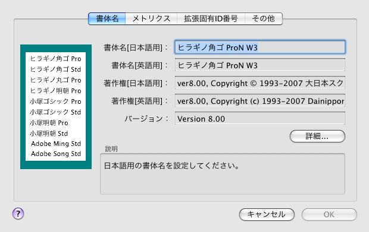Select the 拡張固有ID番号 tab
This screenshot has height=232, width=369.
(x=211, y=18)
